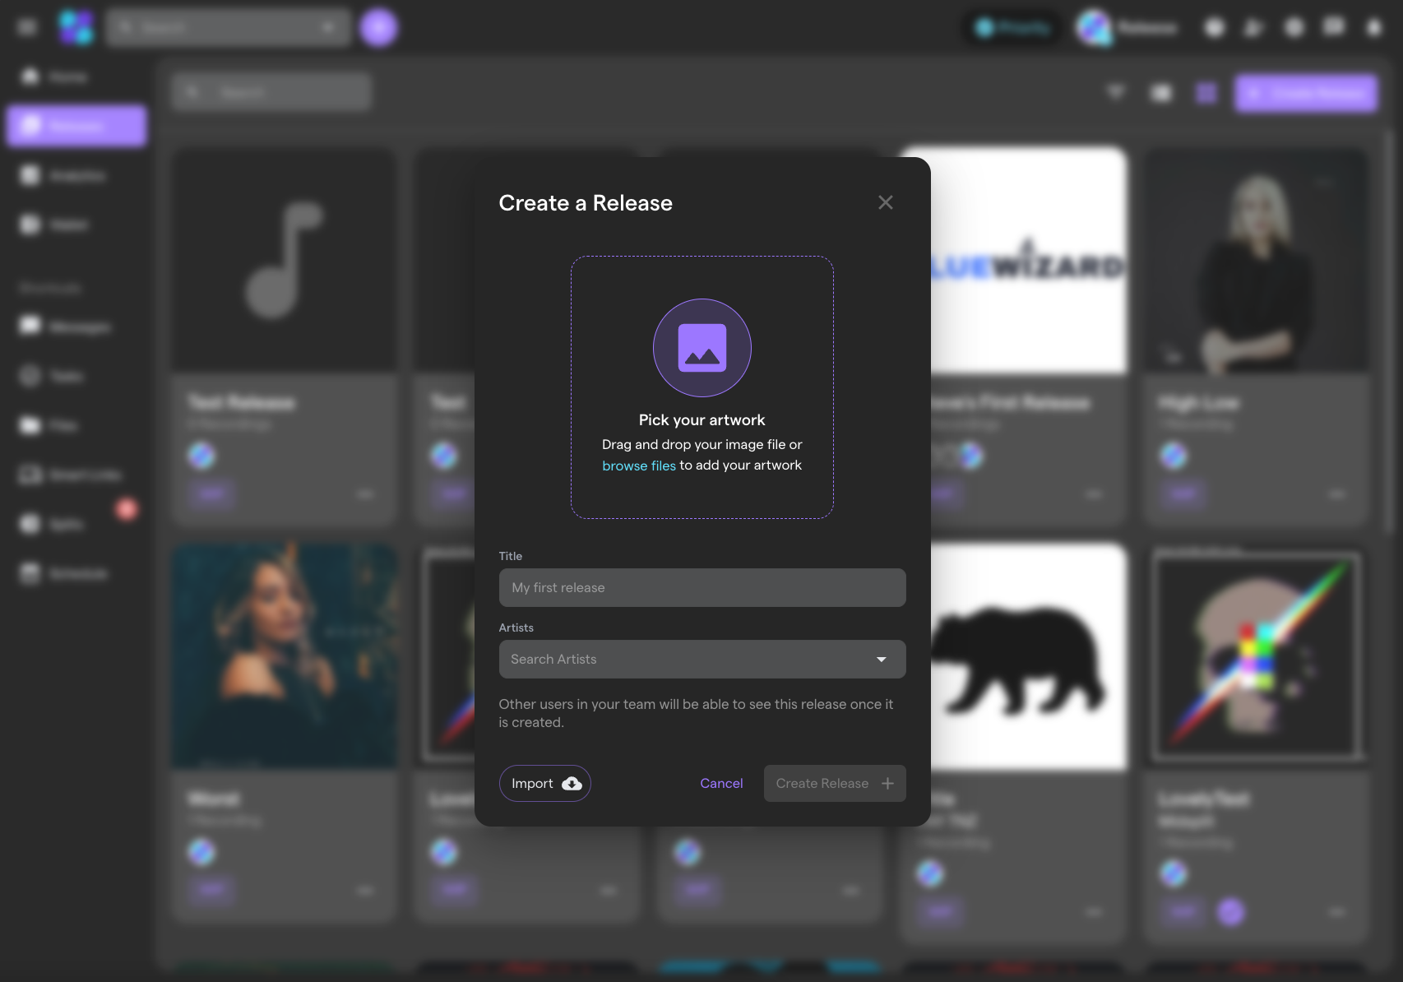Click the artwork image placeholder icon

click(x=702, y=348)
